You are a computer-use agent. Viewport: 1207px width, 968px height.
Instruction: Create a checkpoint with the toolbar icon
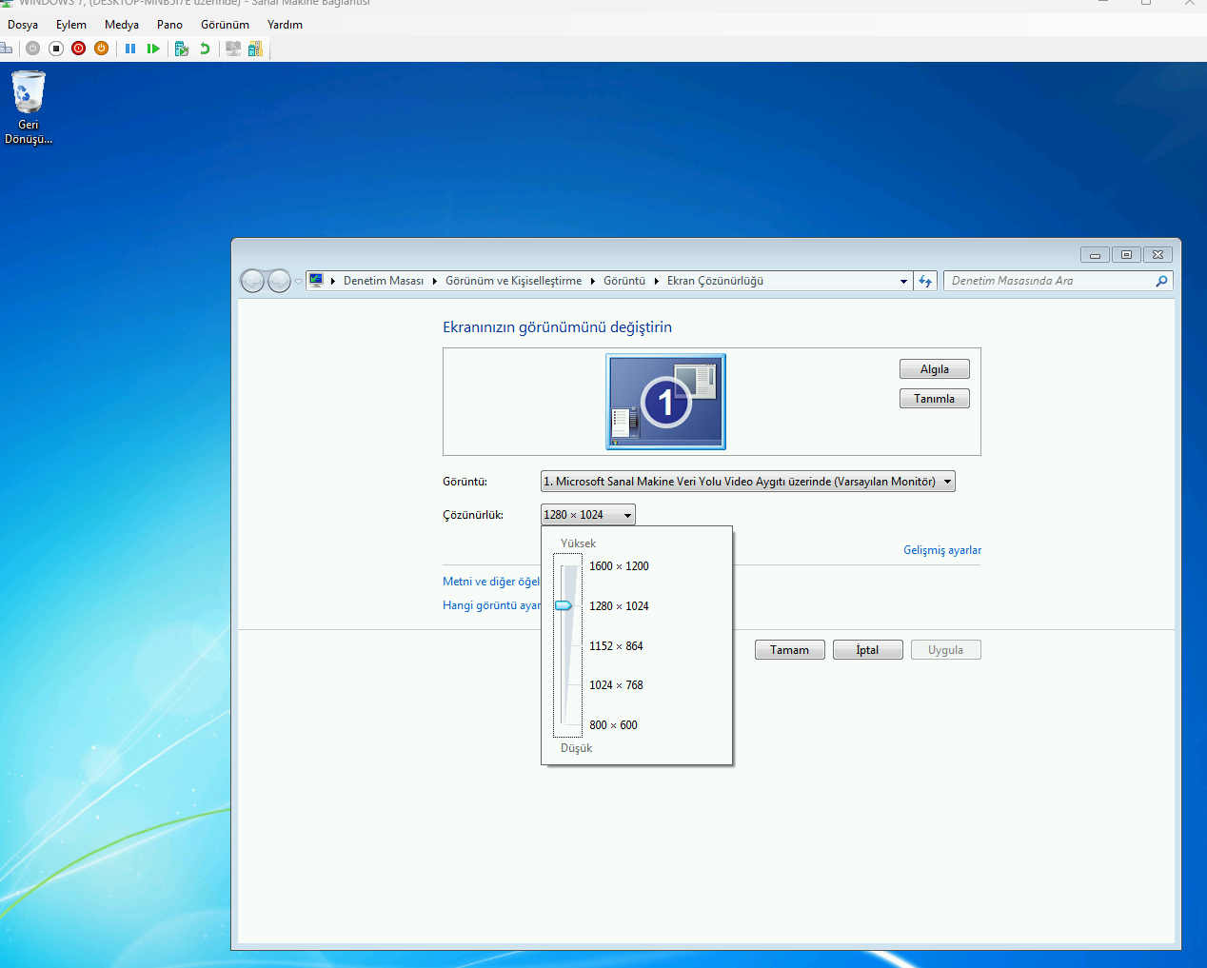click(x=182, y=49)
